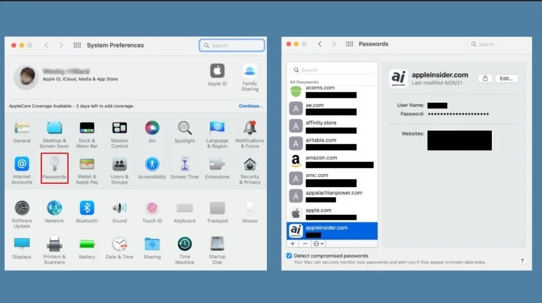Open Screen Time preferences
The image size is (542, 303).
point(184,168)
